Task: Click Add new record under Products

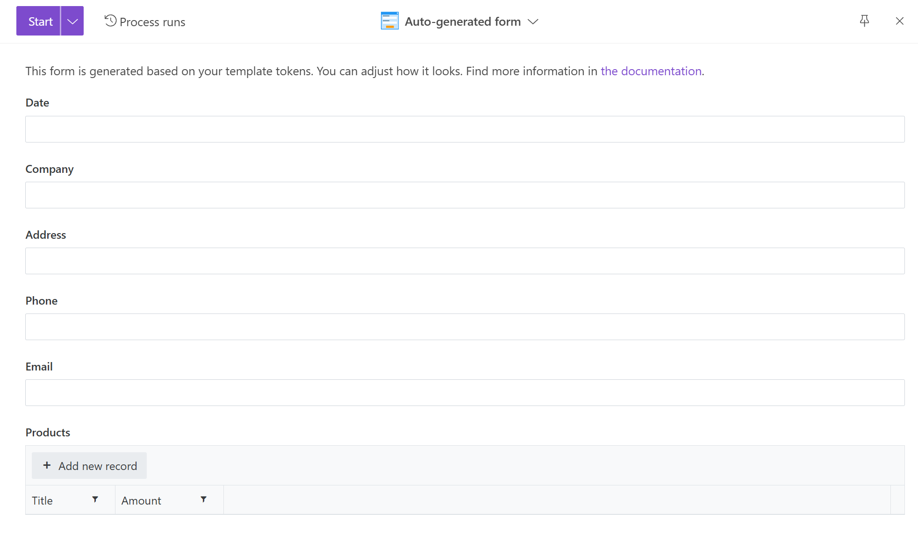Action: tap(89, 465)
